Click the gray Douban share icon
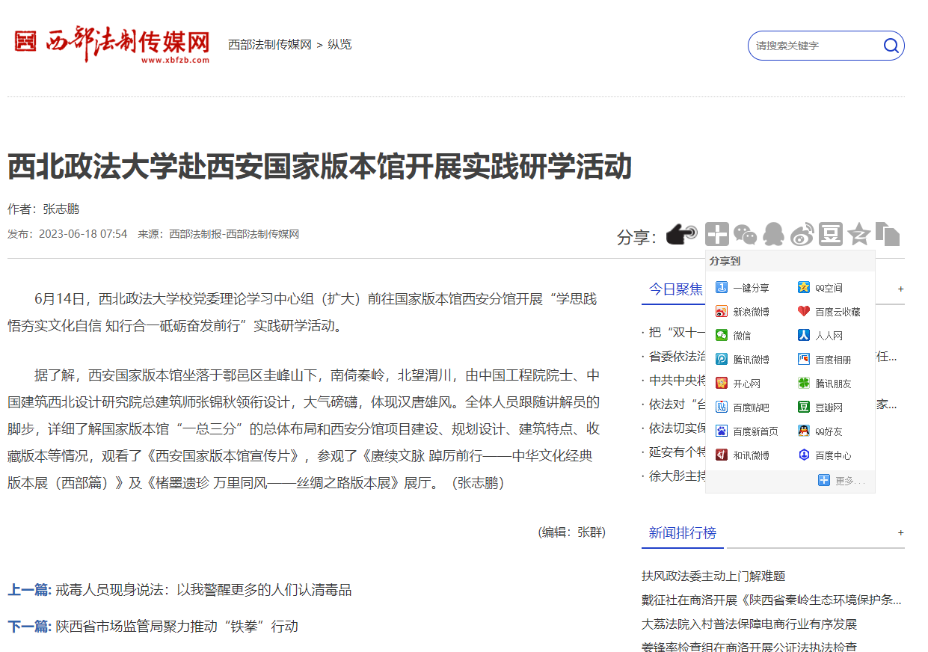 (830, 235)
